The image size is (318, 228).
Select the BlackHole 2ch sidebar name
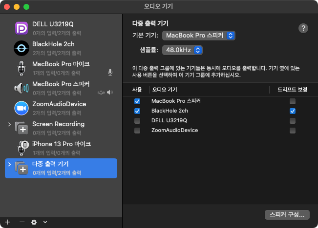(53, 44)
